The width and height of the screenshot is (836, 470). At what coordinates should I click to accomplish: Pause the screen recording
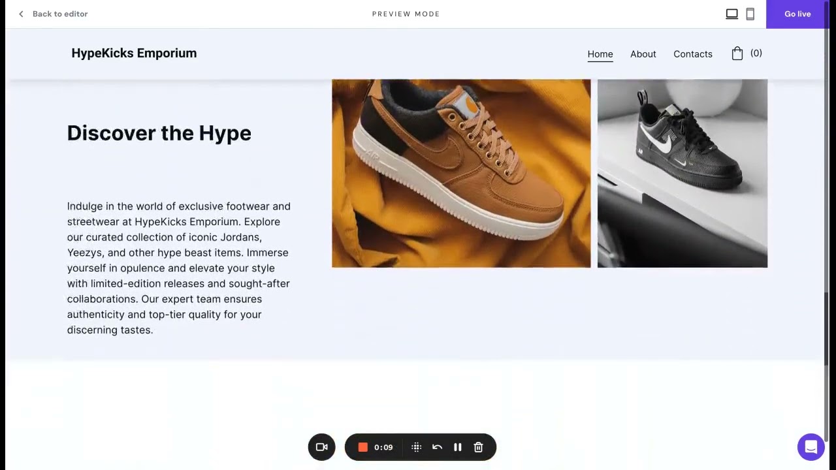click(x=458, y=447)
